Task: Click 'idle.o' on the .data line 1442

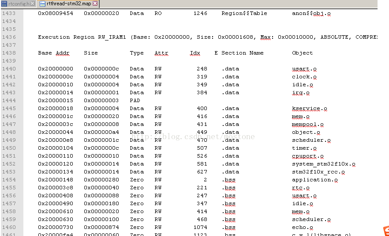Action: [x=303, y=85]
